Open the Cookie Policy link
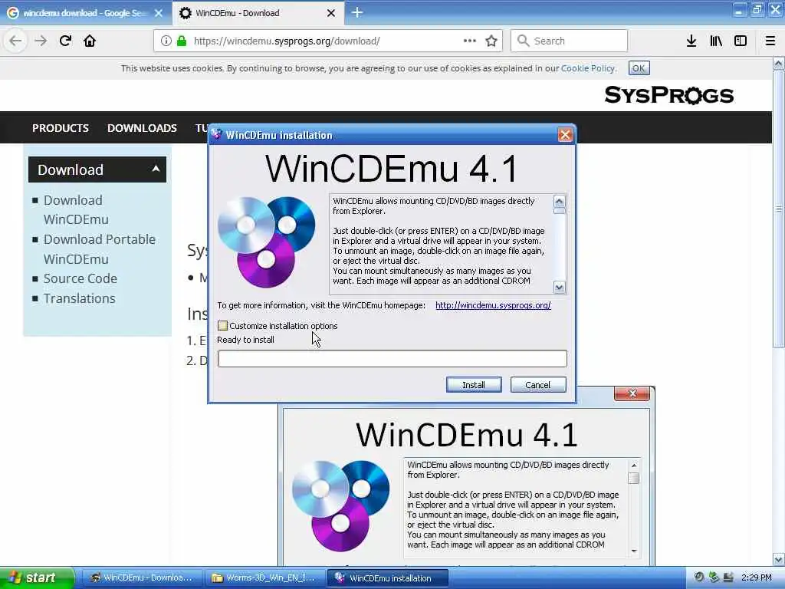The height and width of the screenshot is (589, 785). [x=588, y=68]
